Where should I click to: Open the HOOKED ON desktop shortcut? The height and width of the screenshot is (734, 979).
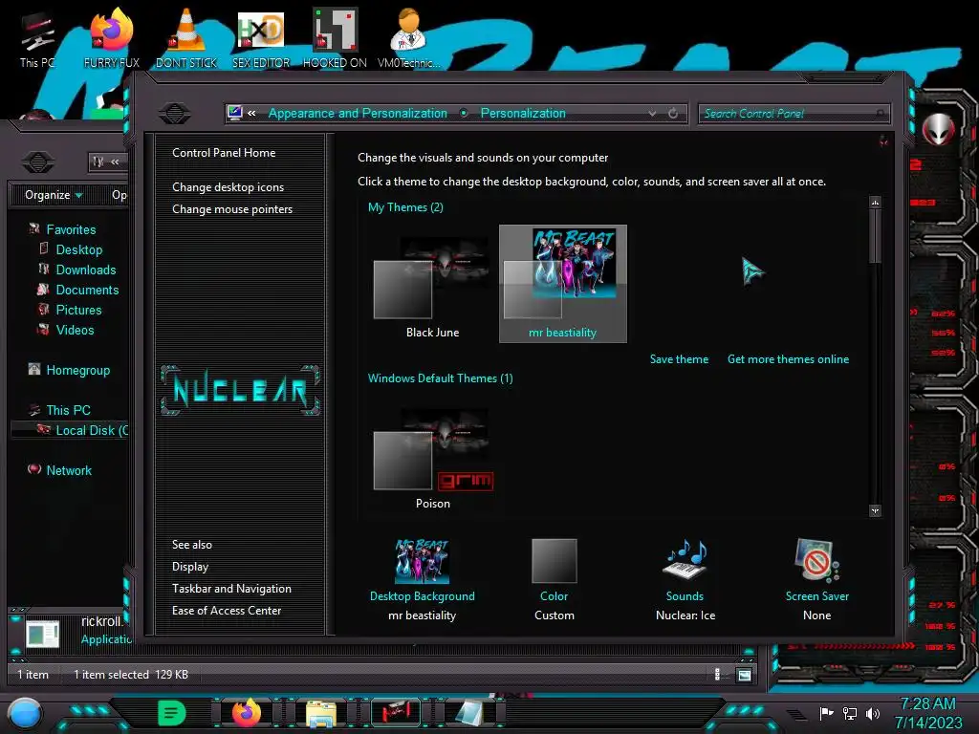pyautogui.click(x=335, y=38)
